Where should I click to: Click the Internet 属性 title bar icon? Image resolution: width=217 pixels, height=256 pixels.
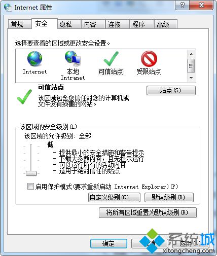tap(8, 8)
